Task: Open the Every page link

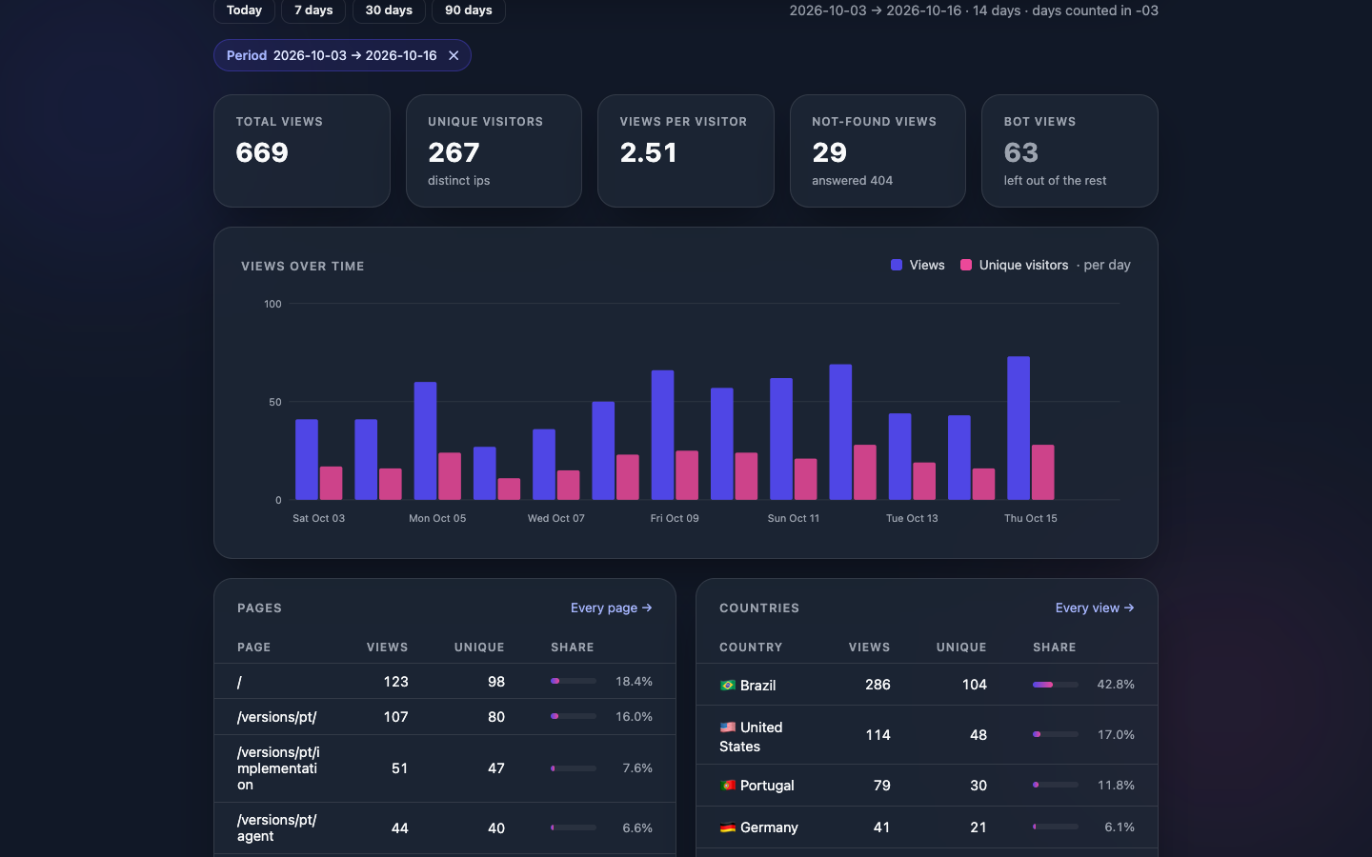Action: click(612, 608)
